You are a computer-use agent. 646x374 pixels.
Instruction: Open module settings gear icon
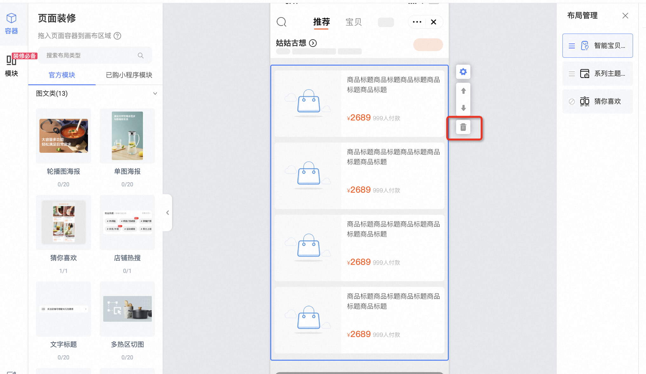463,72
